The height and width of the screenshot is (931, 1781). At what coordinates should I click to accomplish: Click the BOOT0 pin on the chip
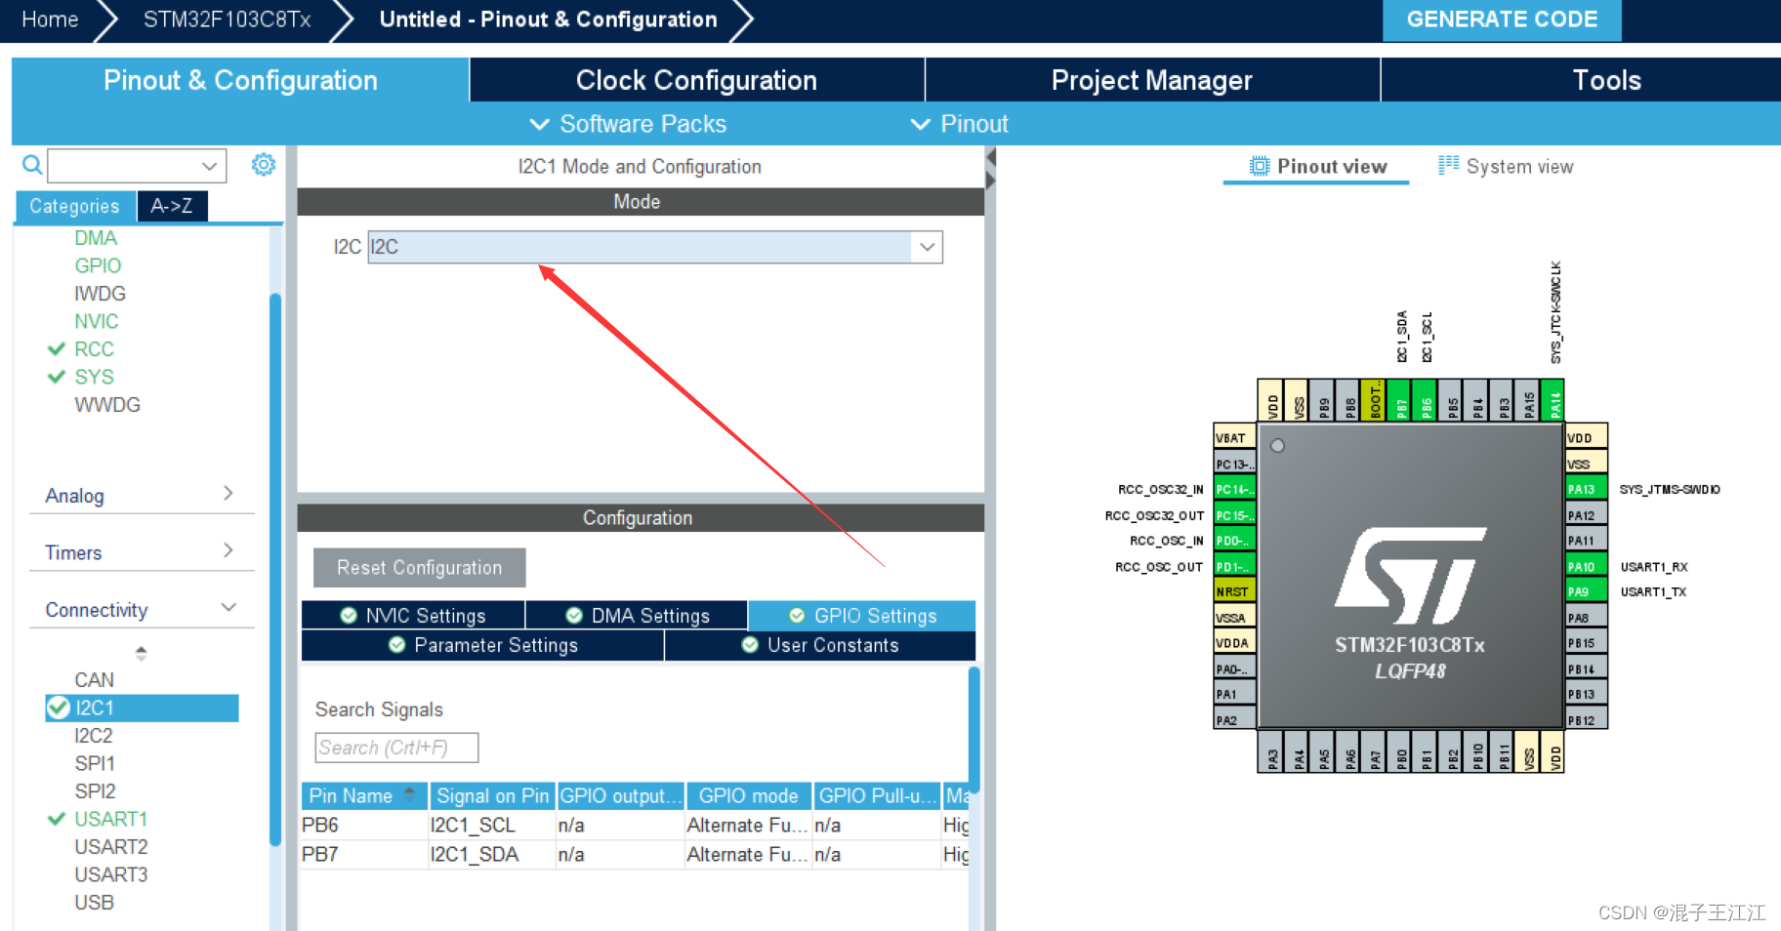[x=1375, y=400]
